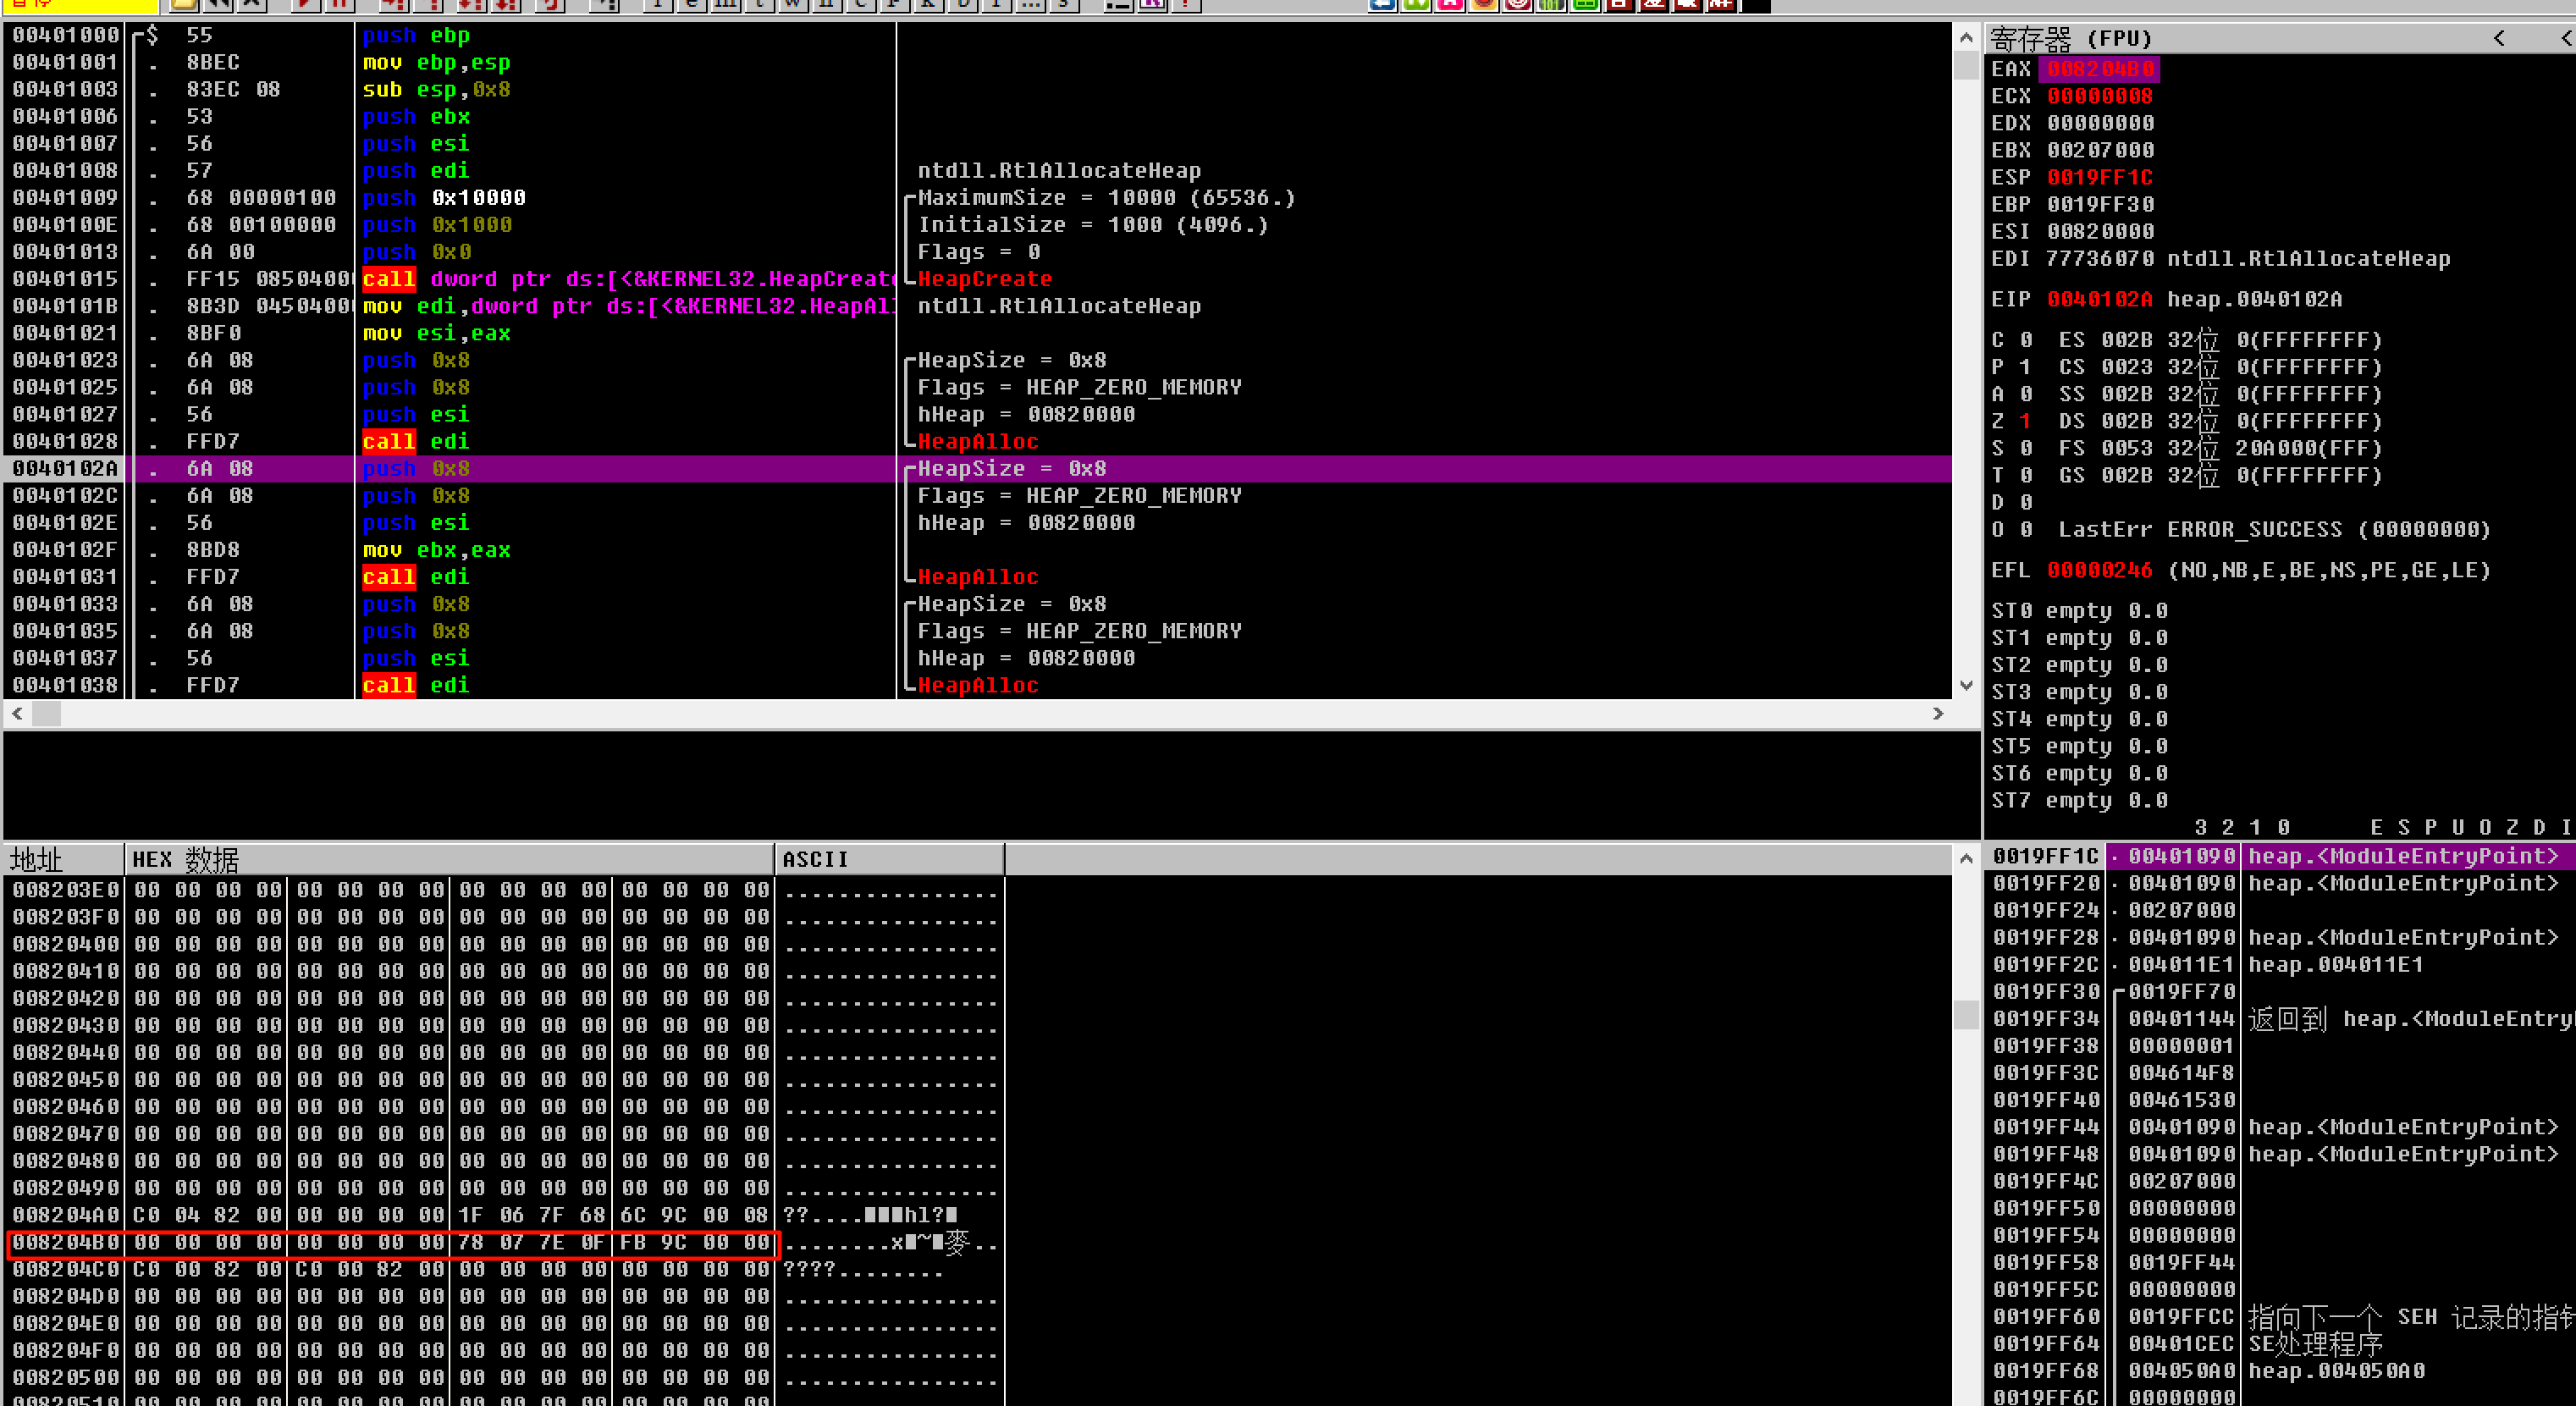Click the up arrow of the disassembly scrollbar
Screen dimensions: 2576x1406
1966,38
